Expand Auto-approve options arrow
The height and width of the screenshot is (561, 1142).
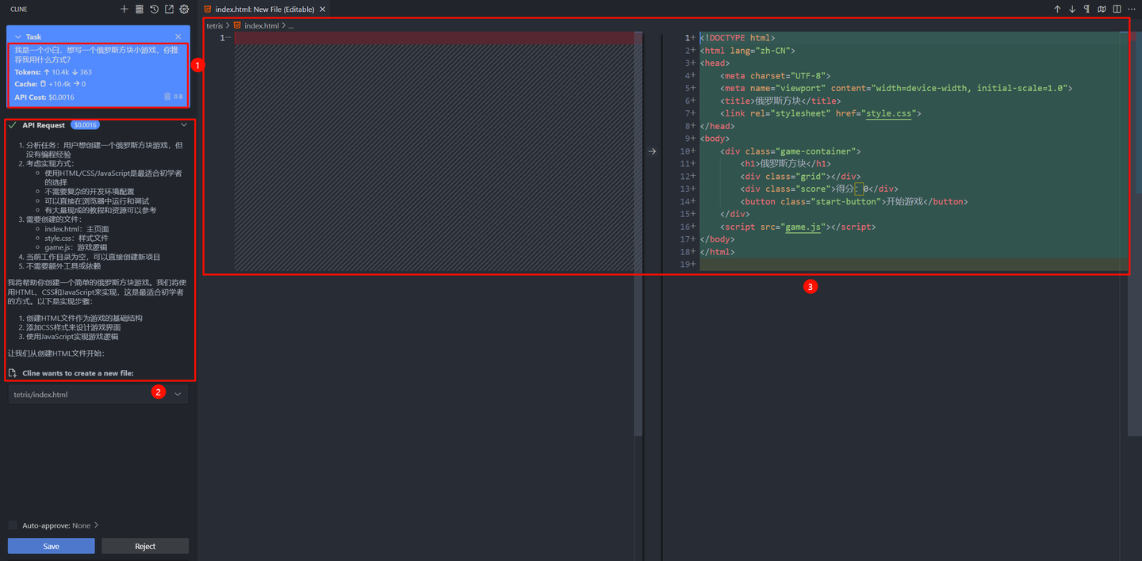97,525
